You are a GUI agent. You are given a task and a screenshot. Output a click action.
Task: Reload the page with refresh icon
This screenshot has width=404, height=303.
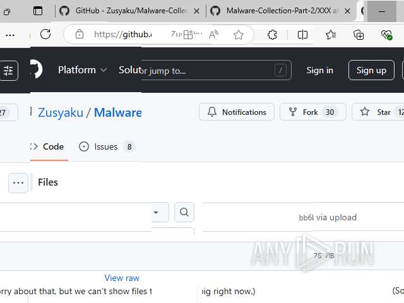click(45, 34)
